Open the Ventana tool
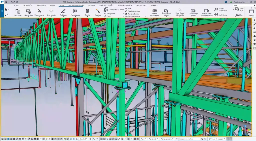256x141 pixels. pos(251,13)
